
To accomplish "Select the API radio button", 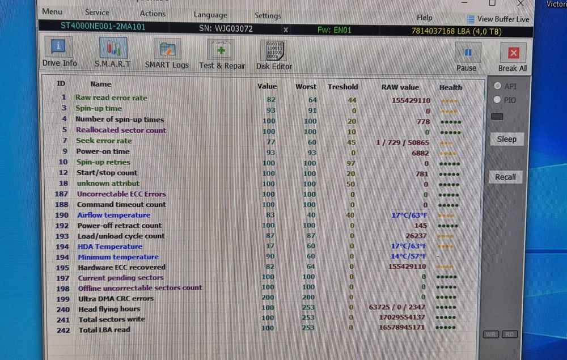I will point(498,86).
